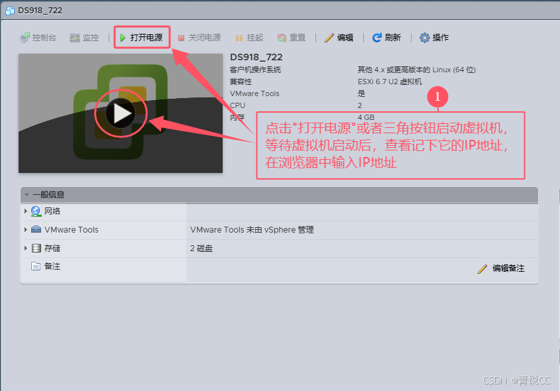Click the 网络 globe icon

(36, 211)
